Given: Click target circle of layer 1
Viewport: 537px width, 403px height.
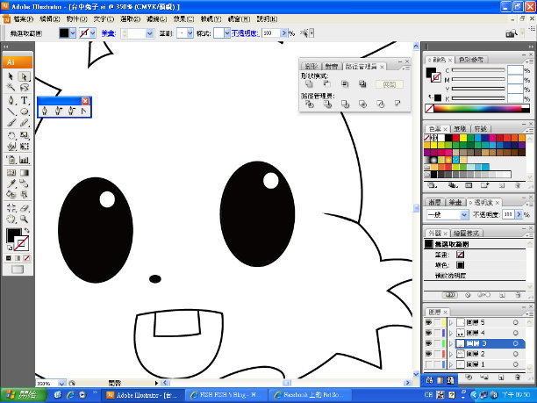Looking at the screenshot, I should [x=515, y=364].
